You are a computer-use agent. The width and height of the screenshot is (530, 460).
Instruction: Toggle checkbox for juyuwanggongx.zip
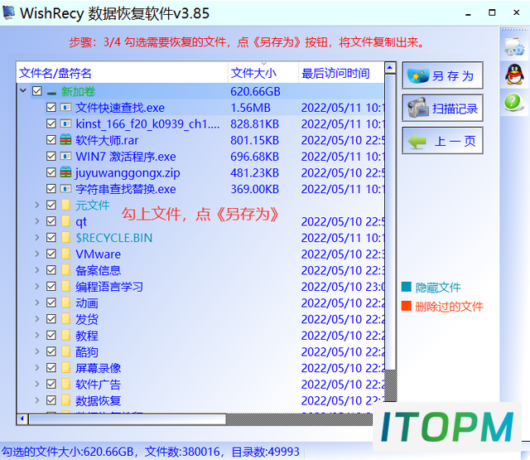click(51, 172)
